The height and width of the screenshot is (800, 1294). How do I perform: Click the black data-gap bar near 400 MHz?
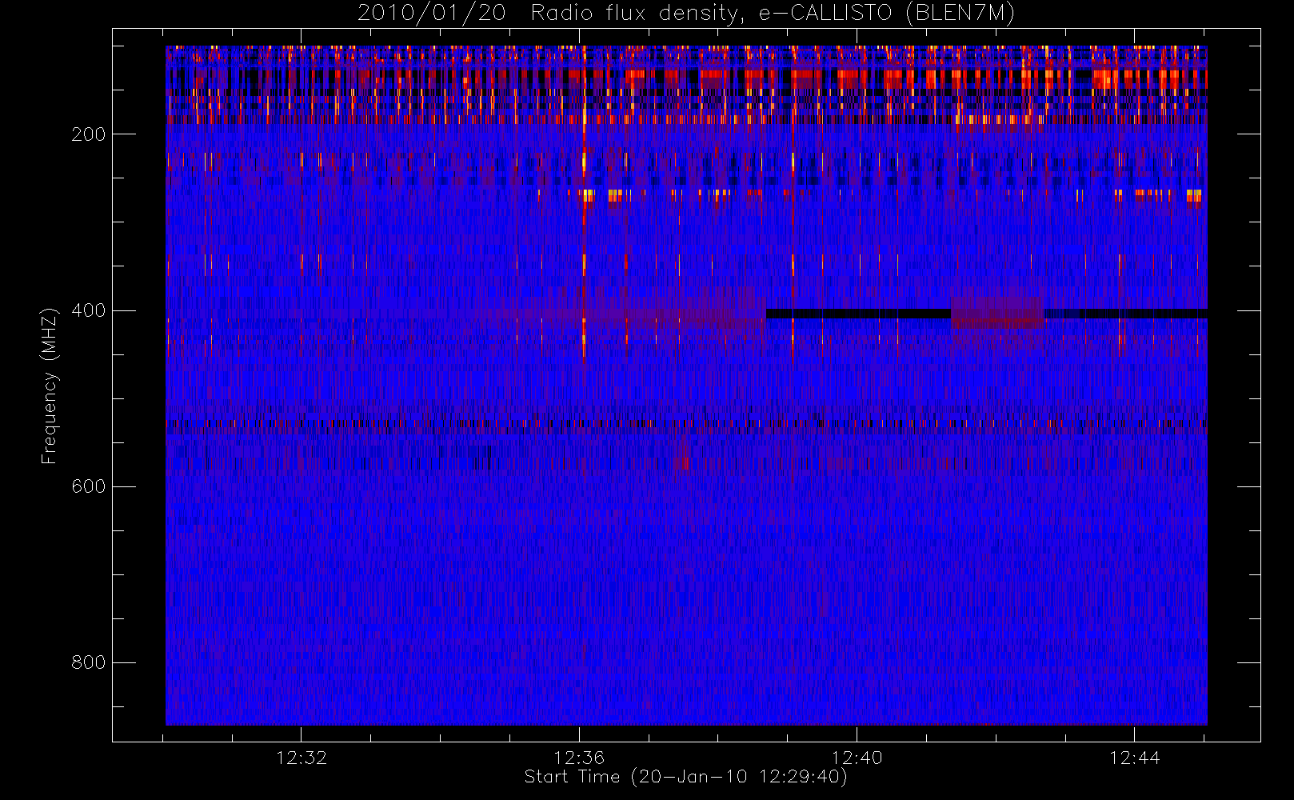point(858,314)
